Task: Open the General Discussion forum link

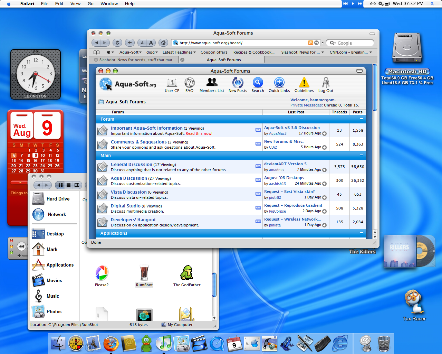Action: tap(132, 164)
